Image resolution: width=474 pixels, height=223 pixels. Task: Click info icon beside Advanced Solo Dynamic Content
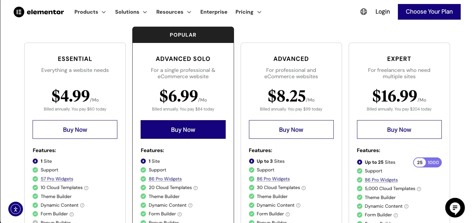point(190,205)
